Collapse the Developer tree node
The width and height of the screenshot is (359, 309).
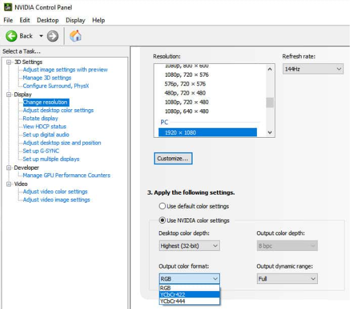pos(9,167)
